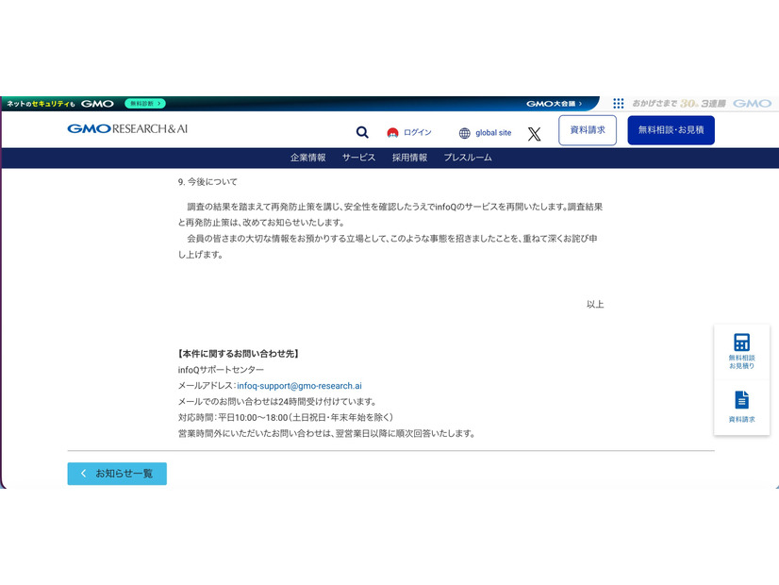The width and height of the screenshot is (779, 585).
Task: Click the 以上 closing text
Action: click(x=595, y=304)
